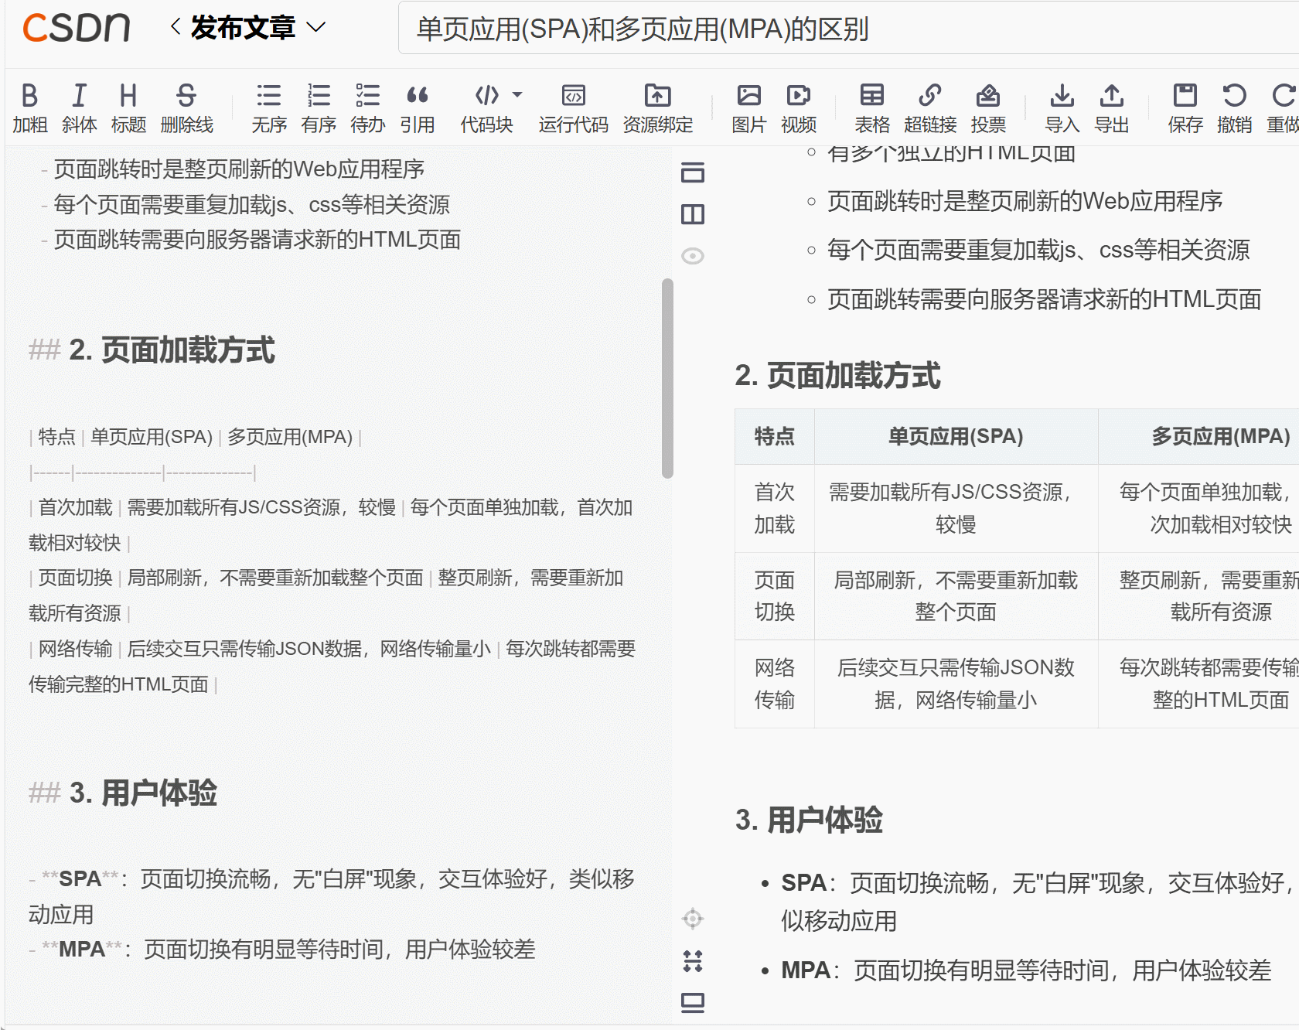Toggle fullscreen editing icon
The width and height of the screenshot is (1299, 1030).
tap(692, 961)
